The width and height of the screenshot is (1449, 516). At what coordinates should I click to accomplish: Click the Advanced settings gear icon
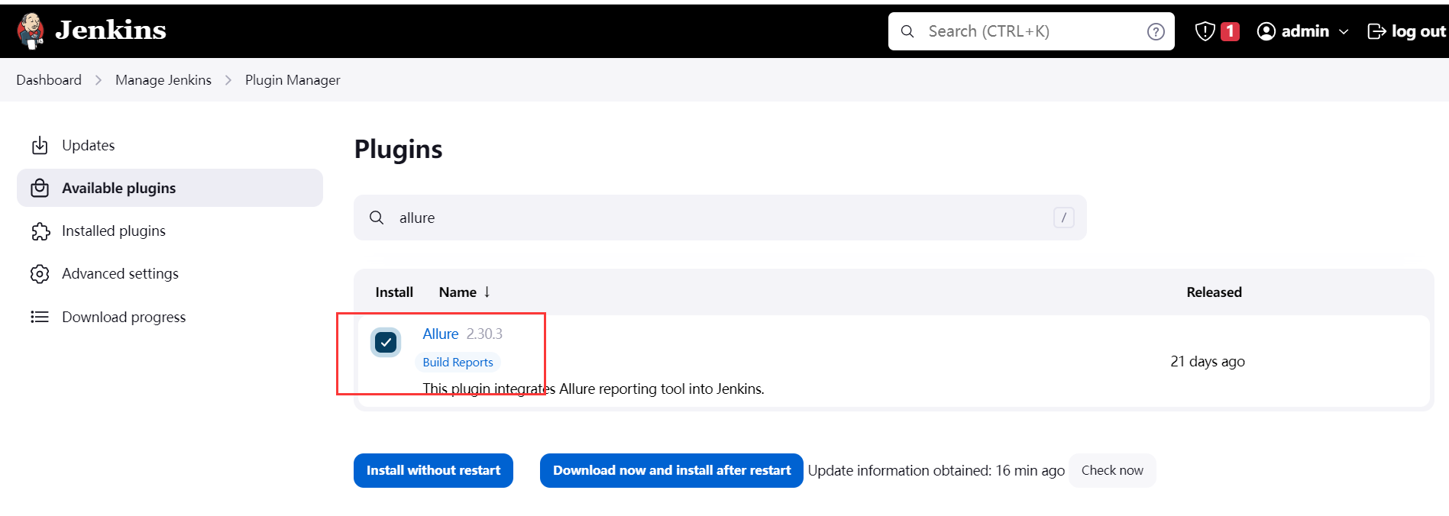[40, 274]
